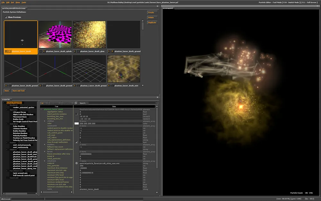Expand the children element array in tree
Image resolution: width=321 pixels, height=201 pixels.
click(45, 121)
